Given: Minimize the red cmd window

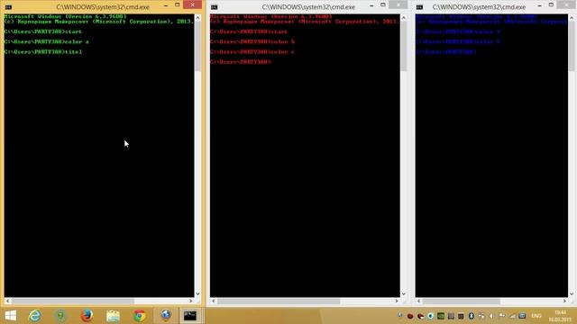Looking at the screenshot, I should (x=371, y=5).
